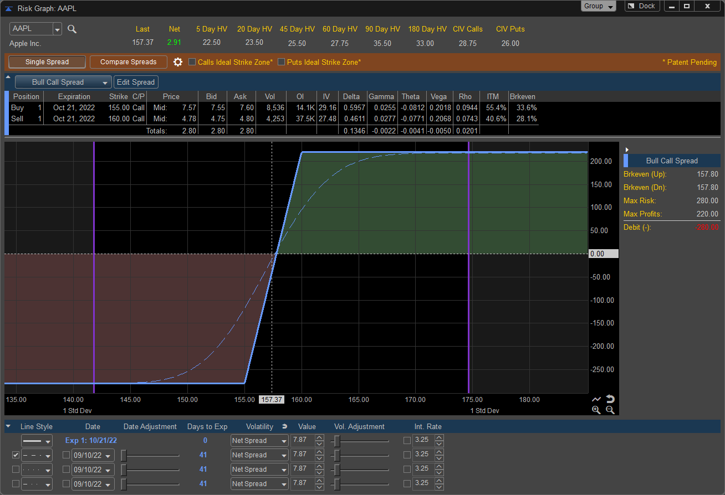Viewport: 725px width, 495px height.
Task: Open dashed line style dropdown
Action: pyautogui.click(x=37, y=455)
